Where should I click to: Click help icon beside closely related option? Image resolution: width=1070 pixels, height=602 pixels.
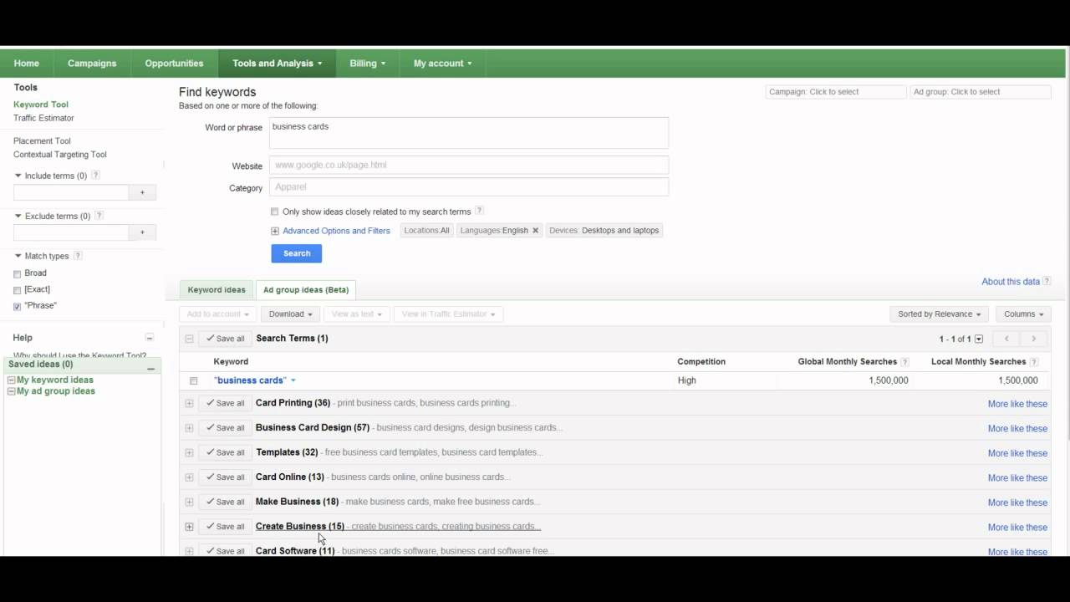coord(479,212)
